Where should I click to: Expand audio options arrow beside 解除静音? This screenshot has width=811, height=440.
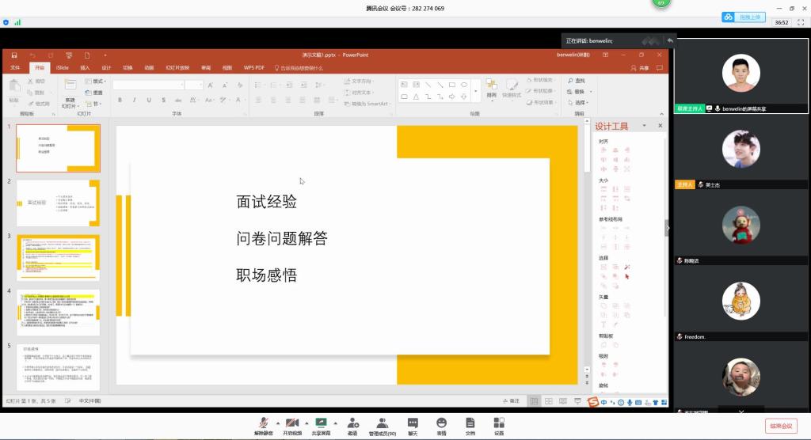(x=277, y=422)
